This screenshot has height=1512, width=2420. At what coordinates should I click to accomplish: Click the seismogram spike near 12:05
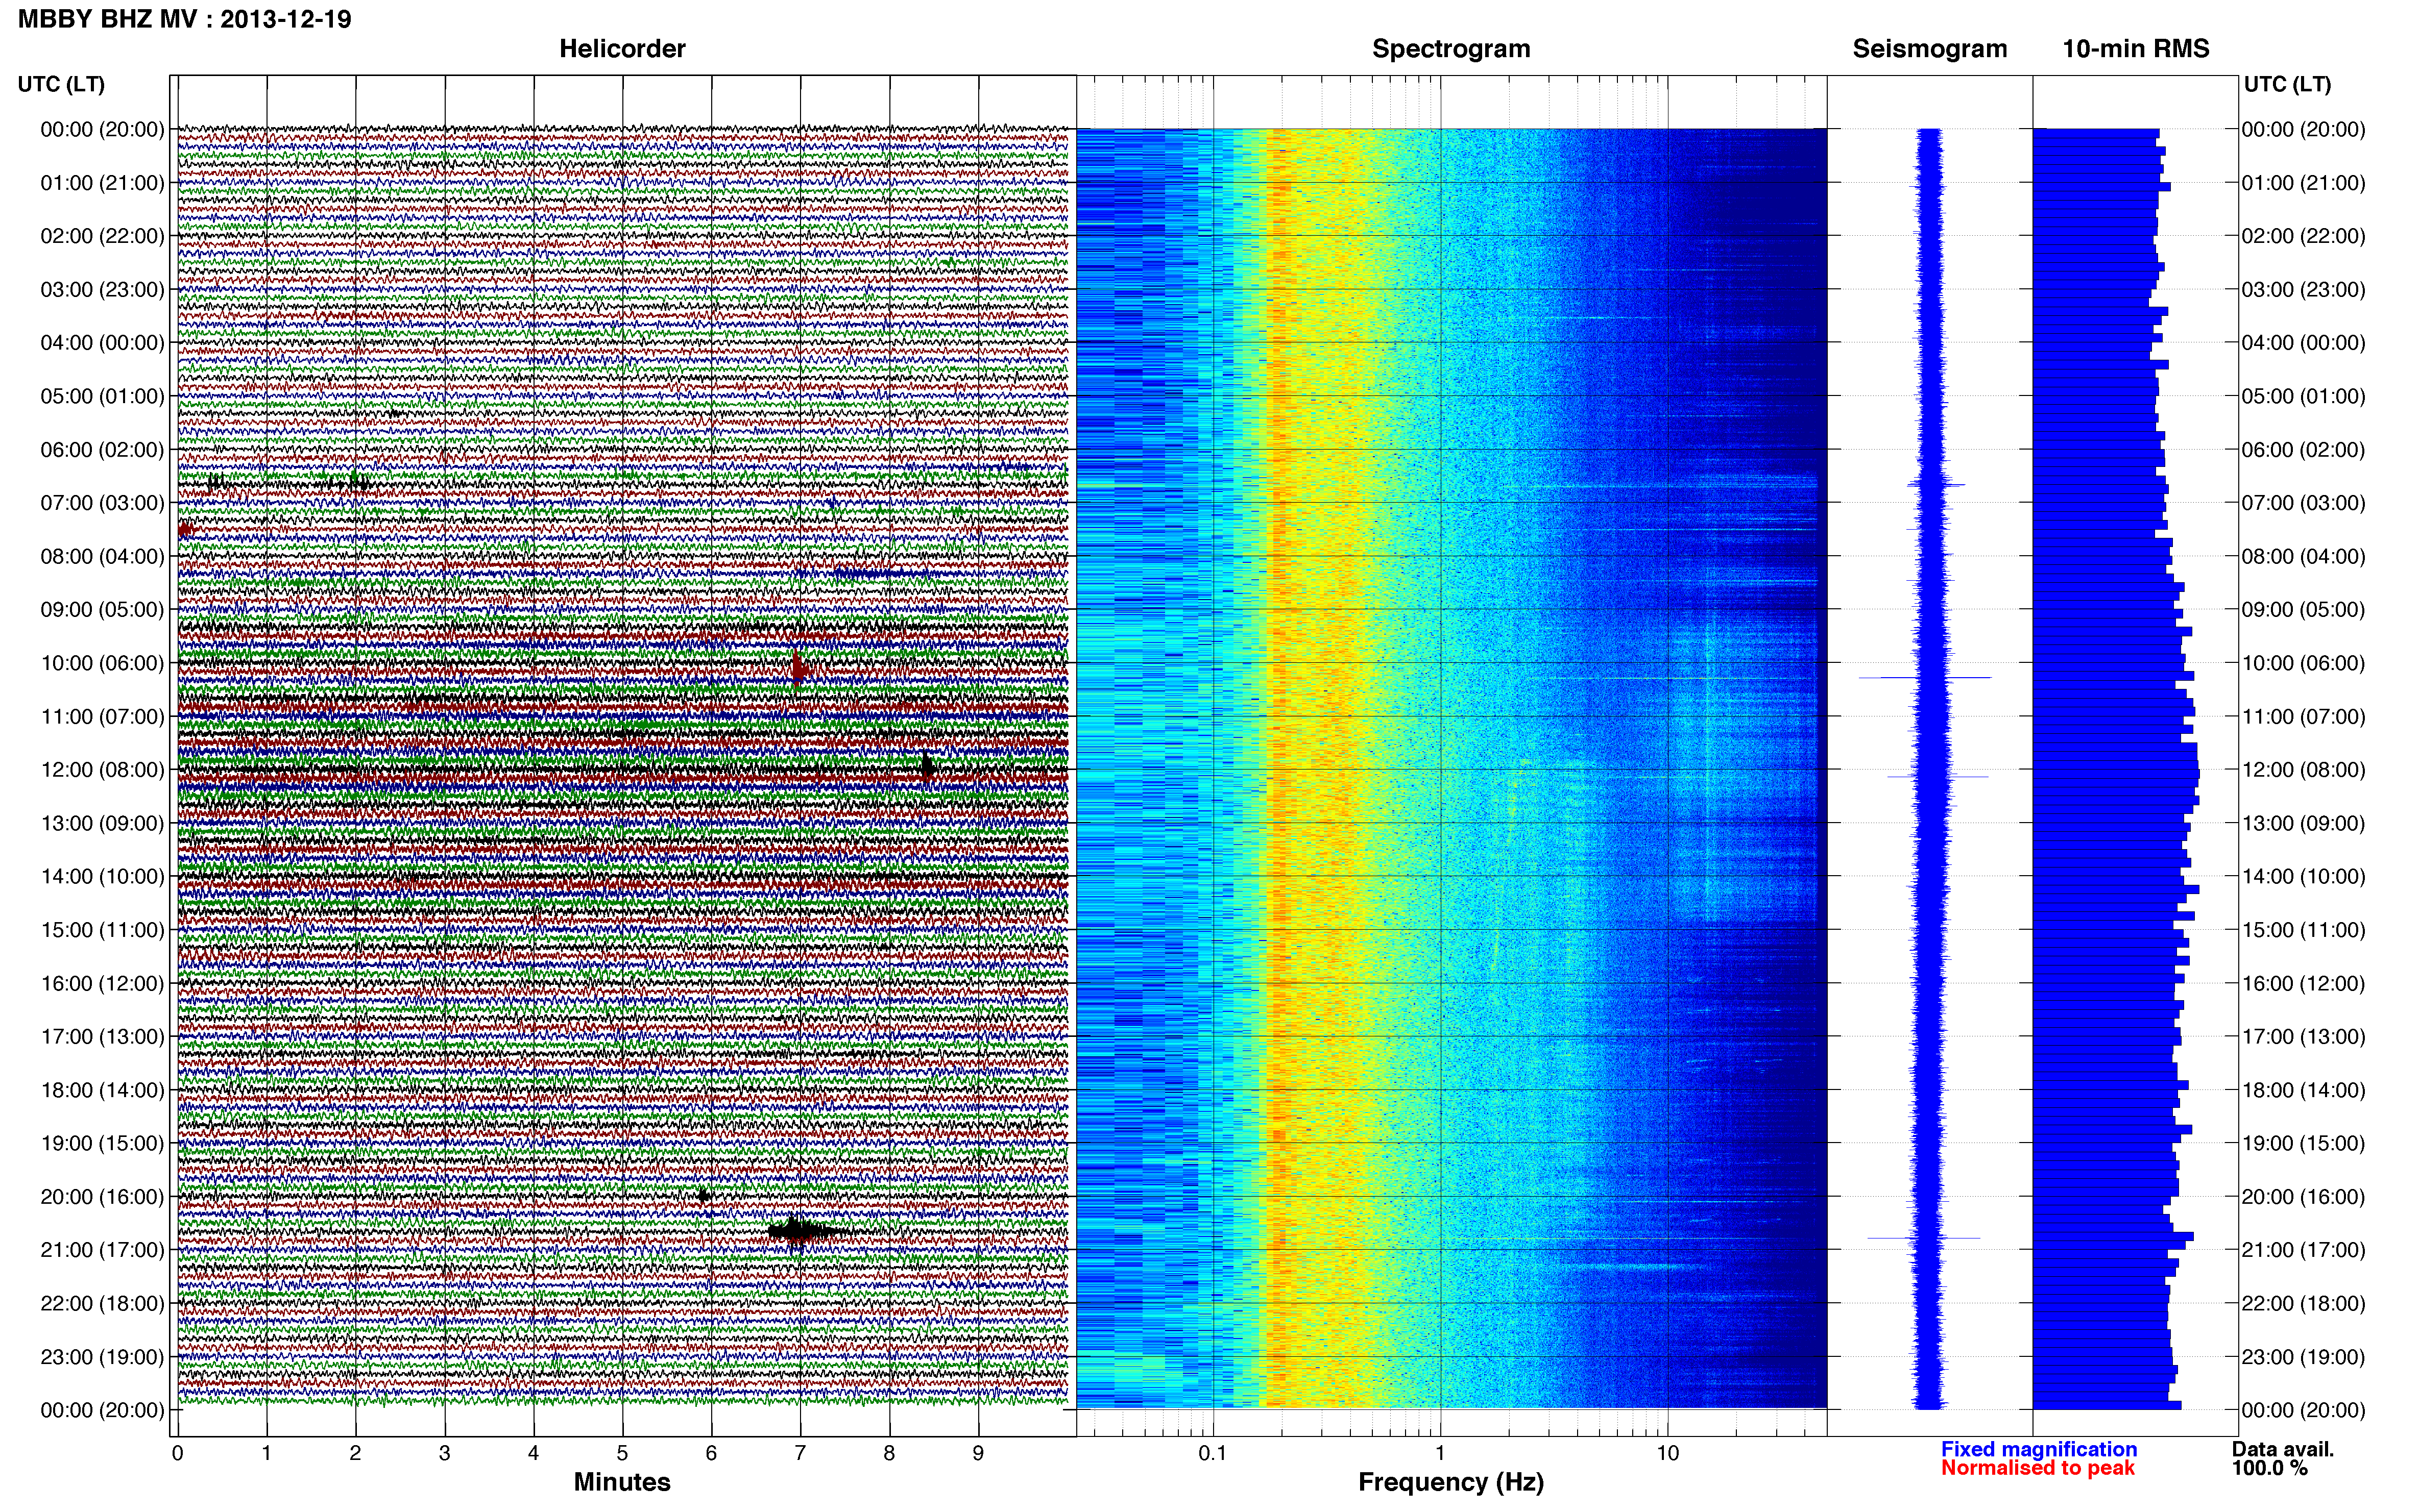click(1938, 776)
